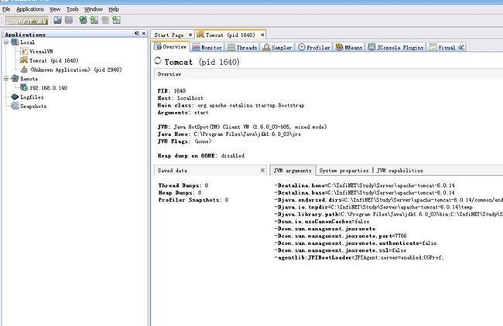The height and width of the screenshot is (326, 503).
Task: Click the -Djava.io.tmpdir argument line
Action: tap(374, 207)
